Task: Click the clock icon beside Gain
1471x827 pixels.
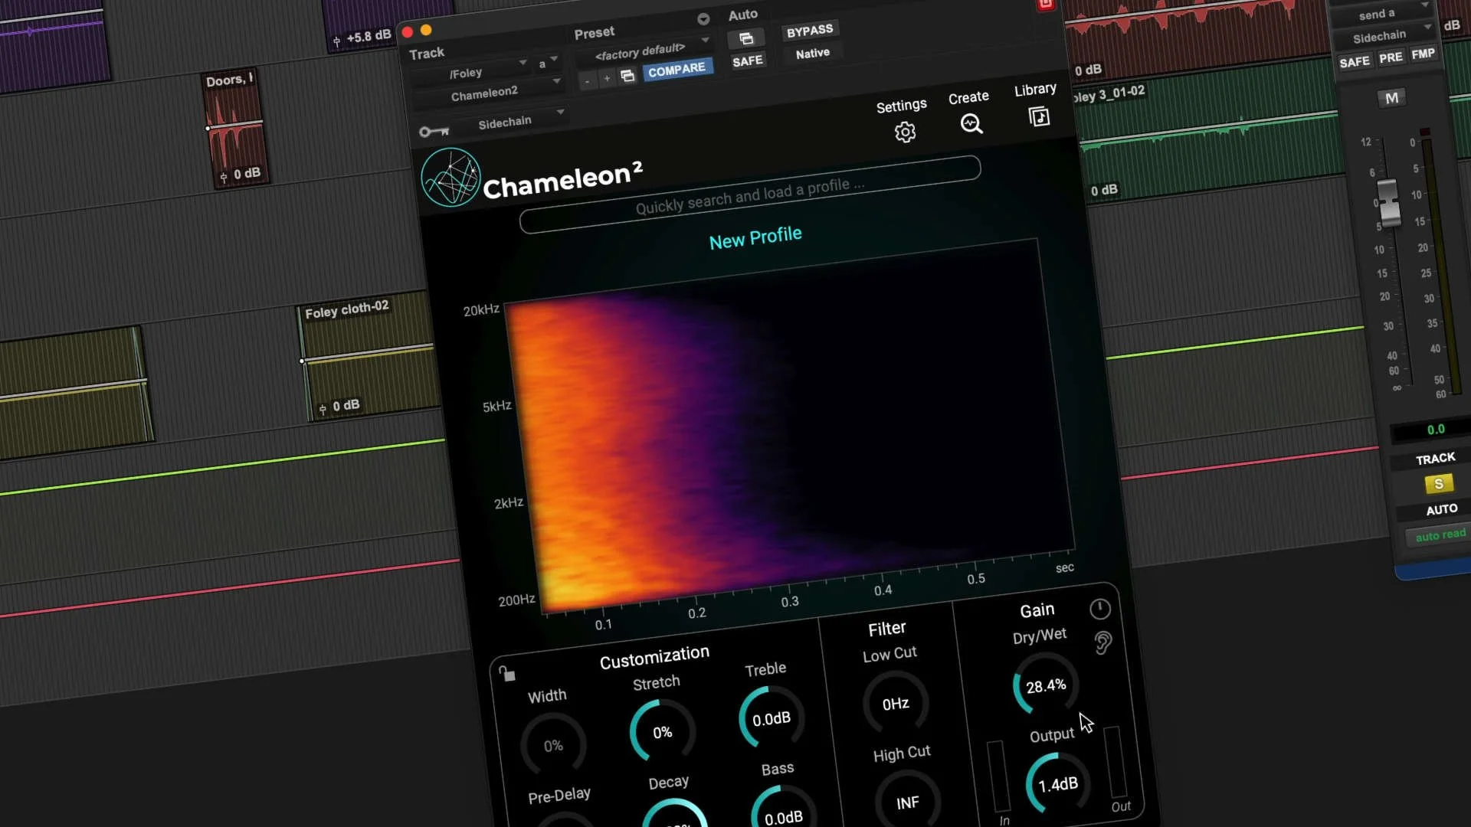Action: click(1100, 610)
